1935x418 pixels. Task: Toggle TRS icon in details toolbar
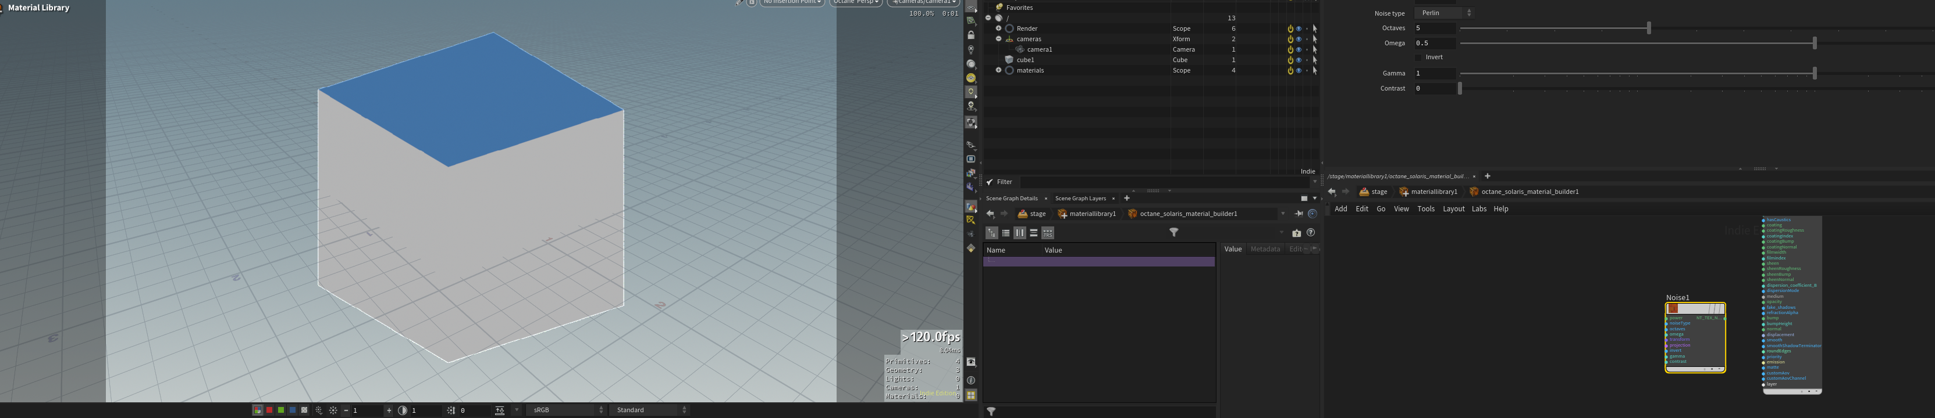[1048, 234]
